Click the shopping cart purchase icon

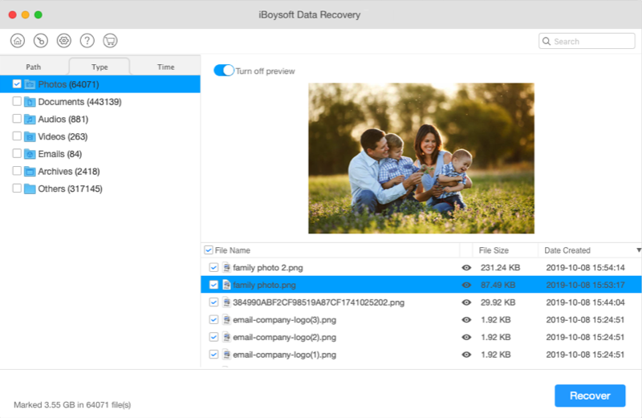[111, 41]
